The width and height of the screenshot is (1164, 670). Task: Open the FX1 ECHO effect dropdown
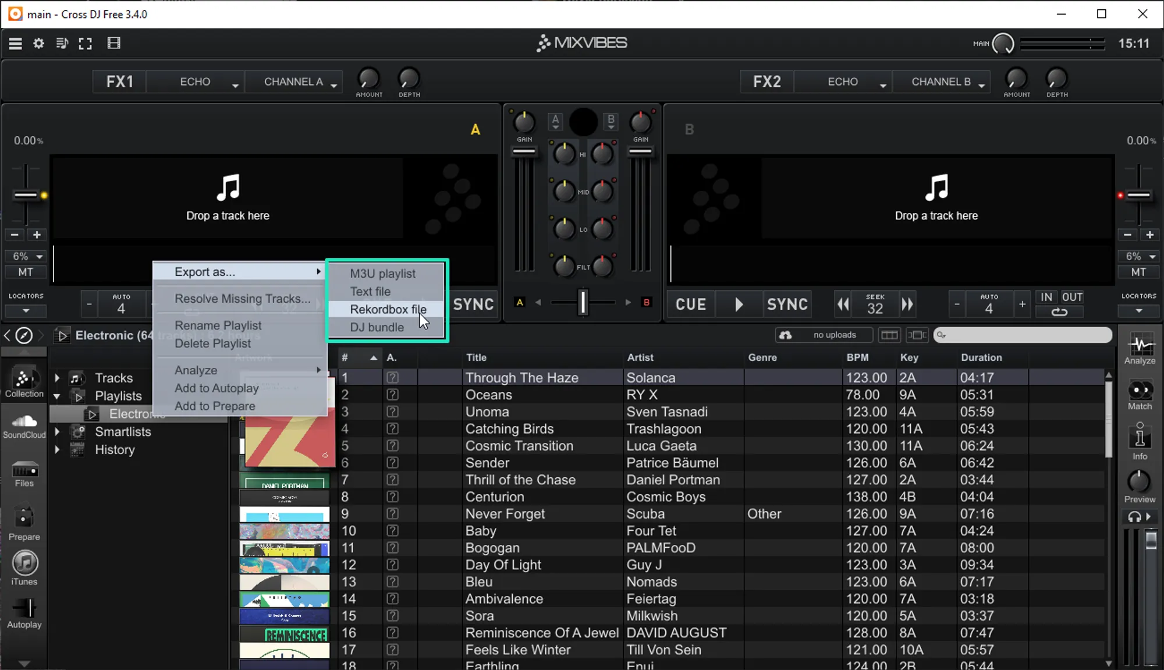tap(196, 82)
